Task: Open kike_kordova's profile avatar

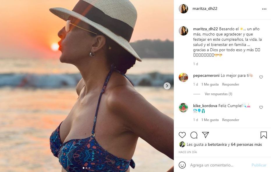Action: tap(183, 108)
